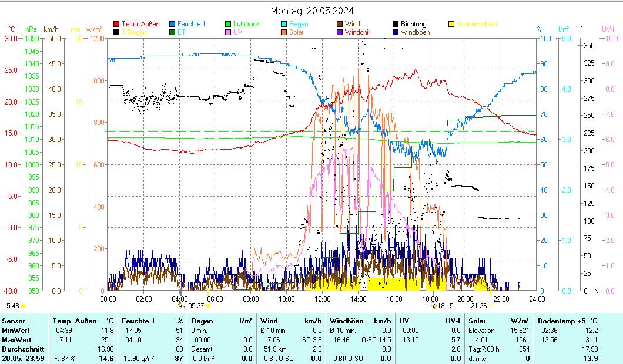Screen dimensions: 623x364
Task: Click the dark blue Windböen legend square
Action: (x=396, y=32)
